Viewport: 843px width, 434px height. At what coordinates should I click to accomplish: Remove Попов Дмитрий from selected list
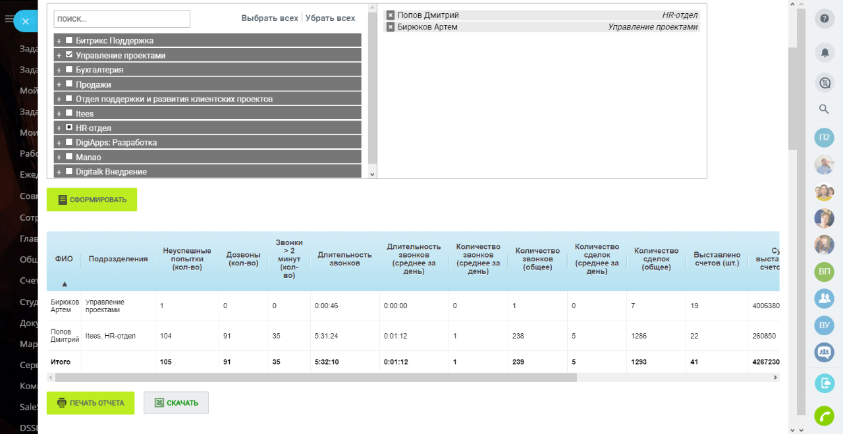pos(391,15)
